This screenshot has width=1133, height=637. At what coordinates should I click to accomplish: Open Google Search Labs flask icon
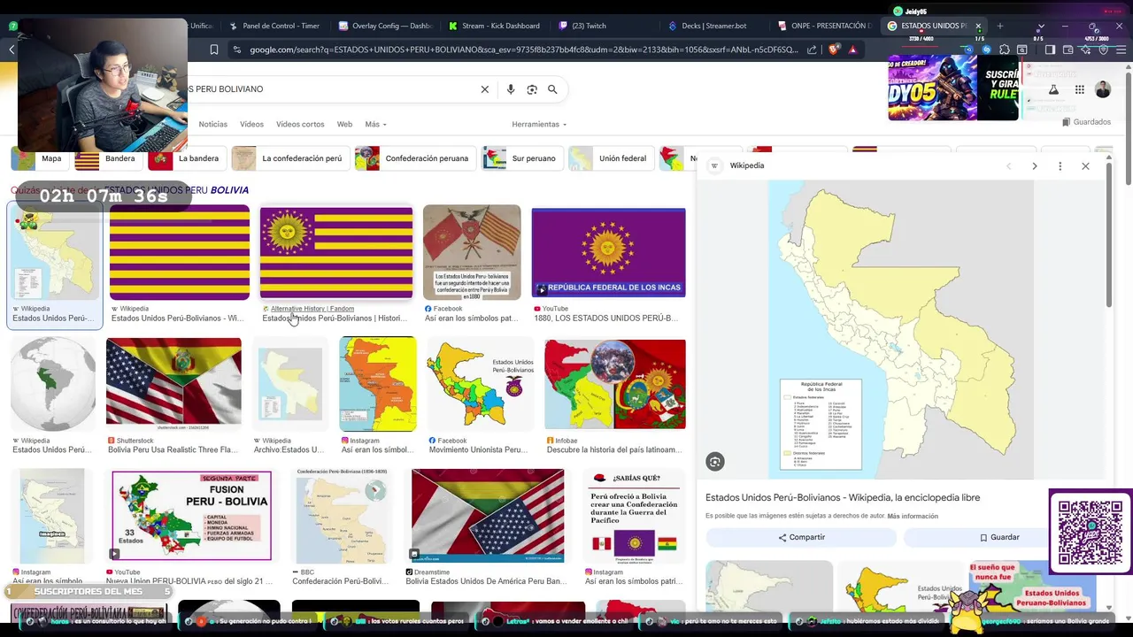1053,89
